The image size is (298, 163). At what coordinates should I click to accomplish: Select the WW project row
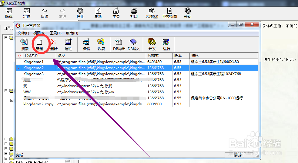point(137,92)
